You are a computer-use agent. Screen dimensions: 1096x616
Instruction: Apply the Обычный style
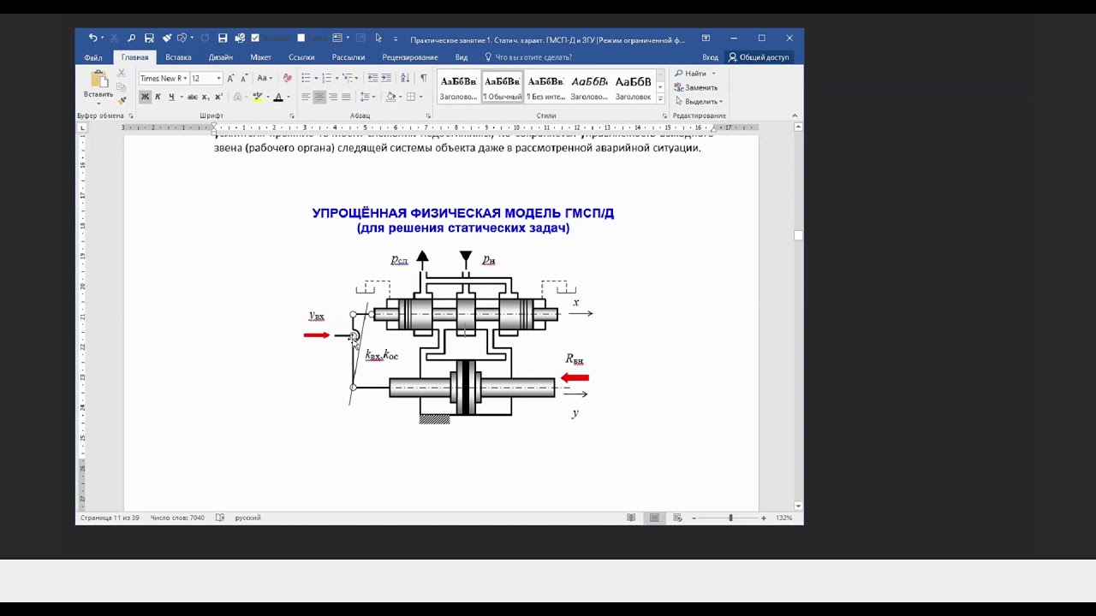click(502, 87)
